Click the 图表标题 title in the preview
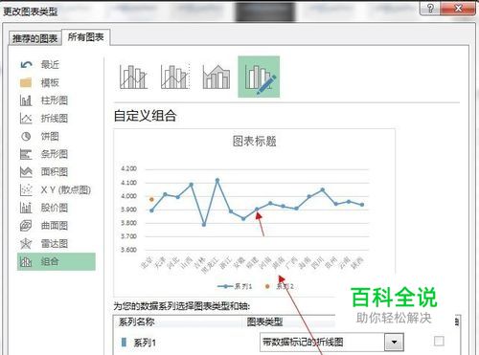Image resolution: width=479 pixels, height=355 pixels. pyautogui.click(x=255, y=141)
